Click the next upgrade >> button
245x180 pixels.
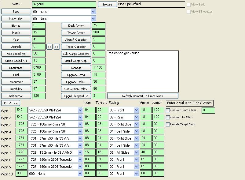[57, 47]
